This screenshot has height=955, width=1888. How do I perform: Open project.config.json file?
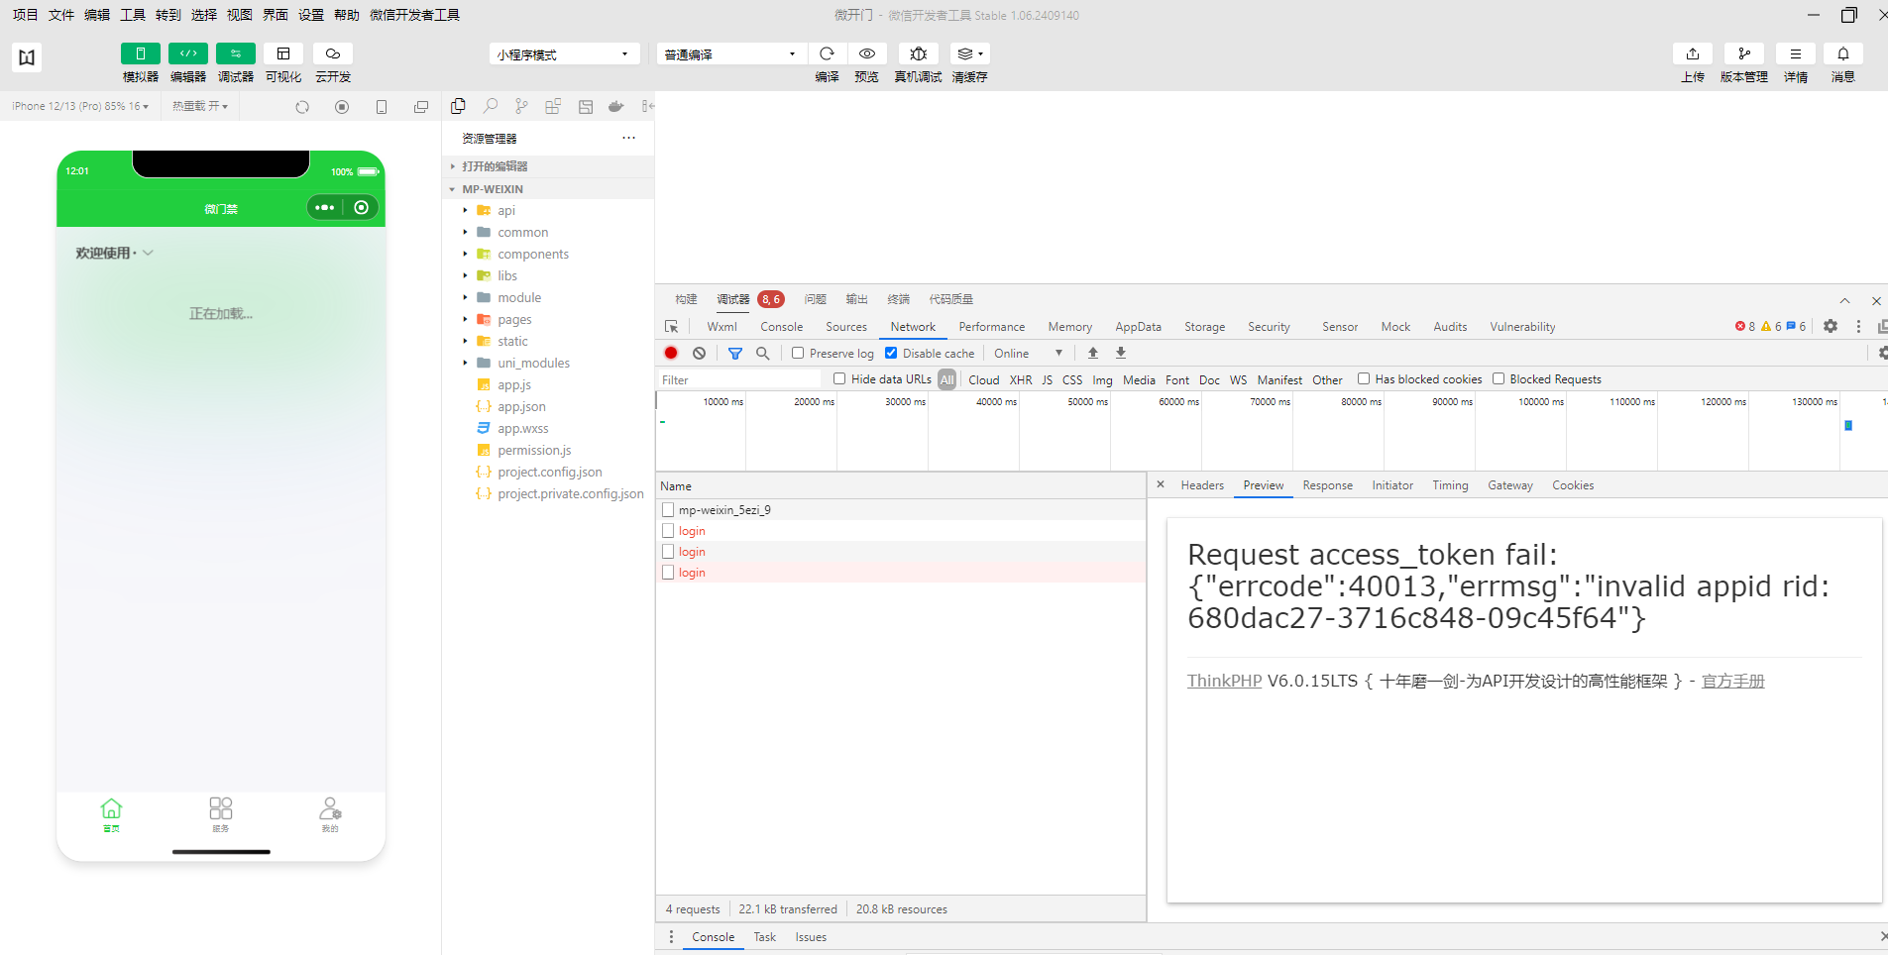tap(550, 472)
